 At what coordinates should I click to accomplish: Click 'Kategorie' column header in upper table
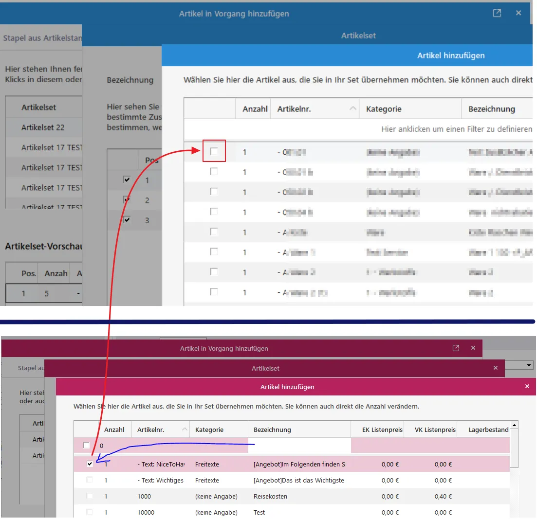click(384, 109)
